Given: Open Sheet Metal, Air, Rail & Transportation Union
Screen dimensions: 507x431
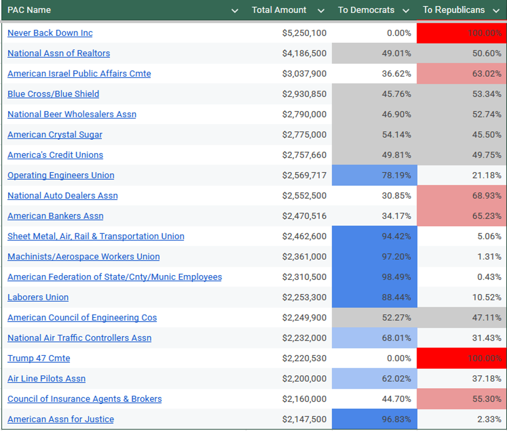Looking at the screenshot, I should [96, 237].
